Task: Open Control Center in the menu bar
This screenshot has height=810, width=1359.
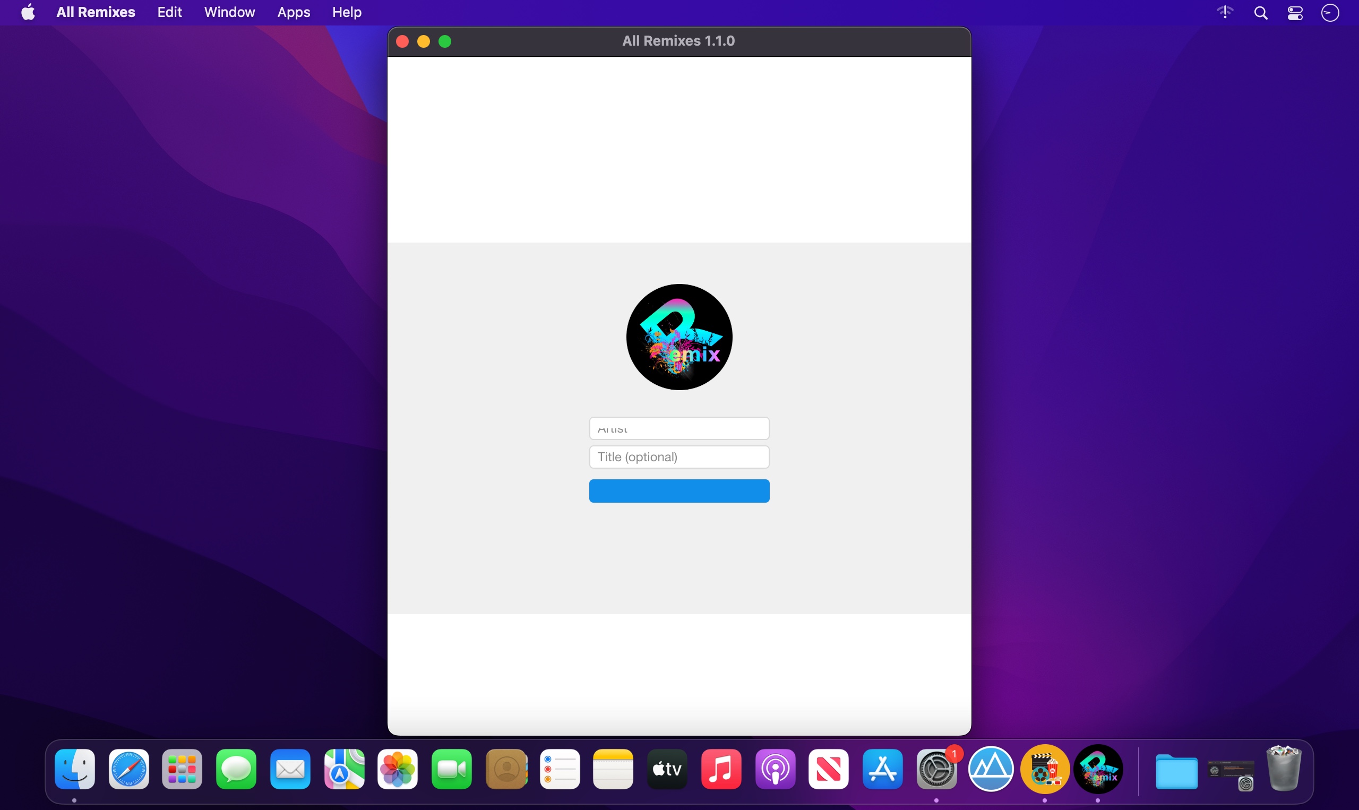Action: tap(1295, 13)
